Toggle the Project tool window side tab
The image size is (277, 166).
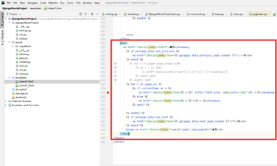pos(2,19)
